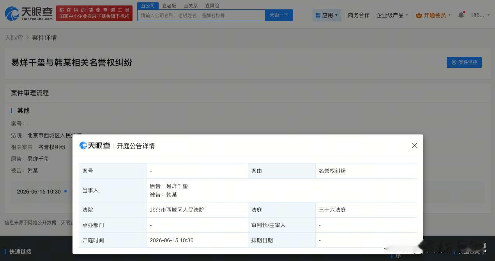495x261 pixels.
Task: Click the 开庭公告详情 dialog title
Action: coord(136,146)
